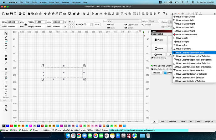Image resolution: width=216 pixels, height=140 pixels.
Task: Click the mm units button
Action: pos(97,24)
